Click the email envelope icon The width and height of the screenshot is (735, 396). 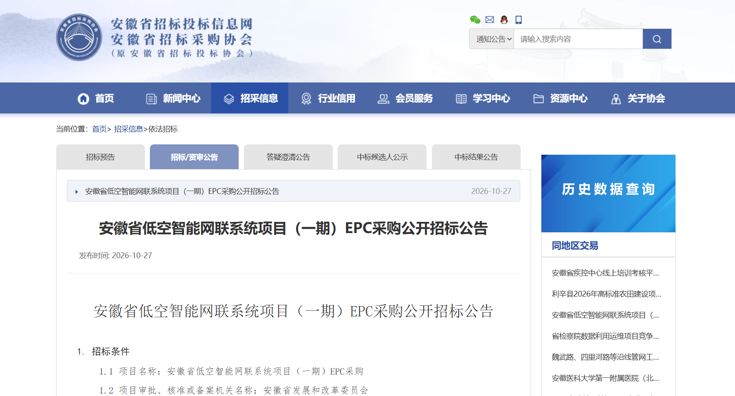(x=490, y=19)
